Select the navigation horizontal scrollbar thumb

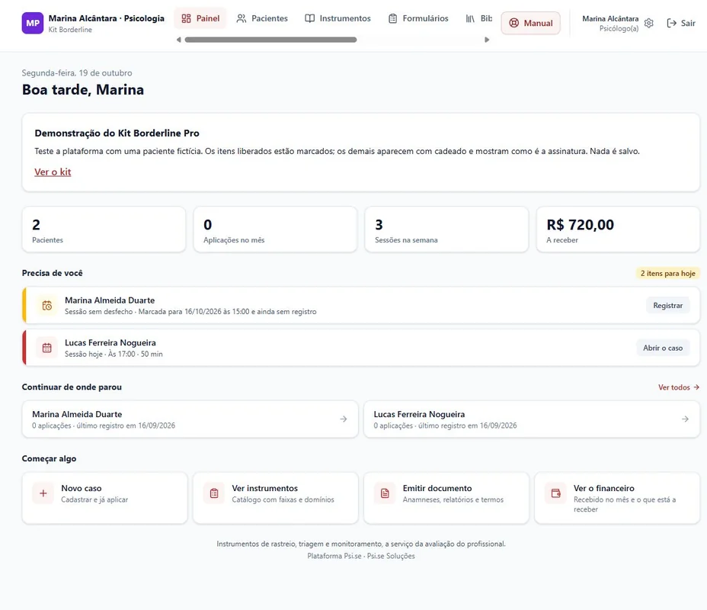[x=270, y=40]
